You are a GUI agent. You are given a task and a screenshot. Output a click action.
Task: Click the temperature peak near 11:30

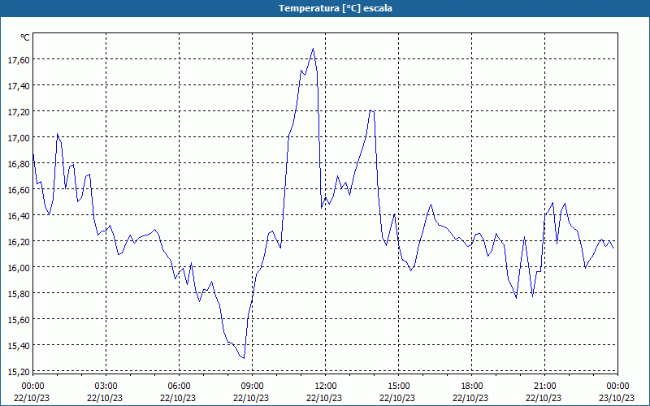pos(313,49)
